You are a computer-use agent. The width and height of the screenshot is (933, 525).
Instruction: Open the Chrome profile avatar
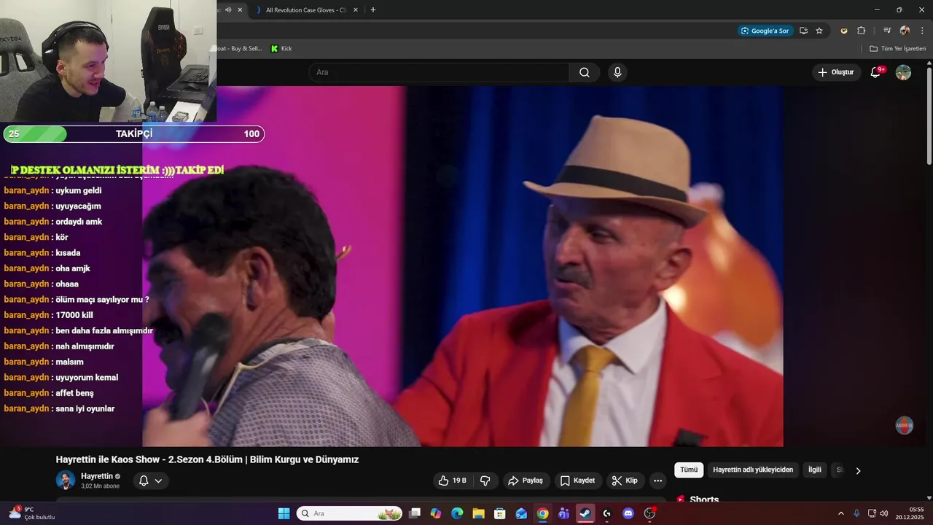point(905,31)
